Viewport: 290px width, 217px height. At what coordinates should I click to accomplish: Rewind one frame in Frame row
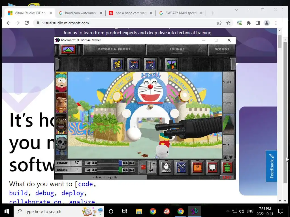point(94,163)
